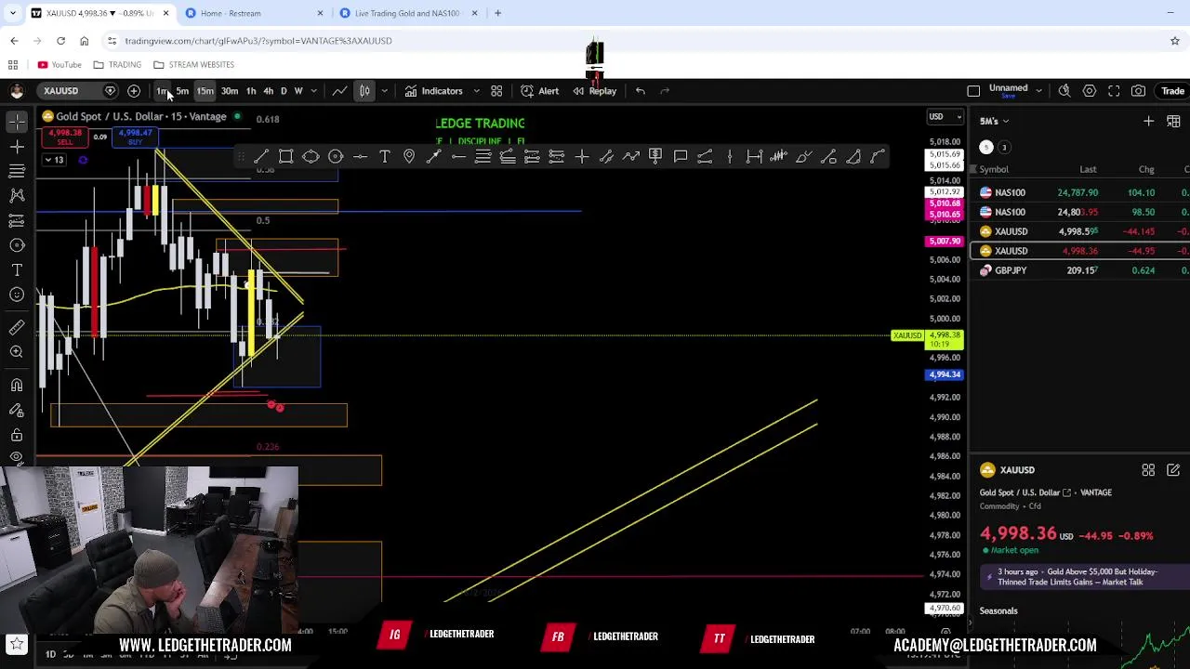Select the date price range tool
Screen dimensions: 1190x669
pos(754,156)
